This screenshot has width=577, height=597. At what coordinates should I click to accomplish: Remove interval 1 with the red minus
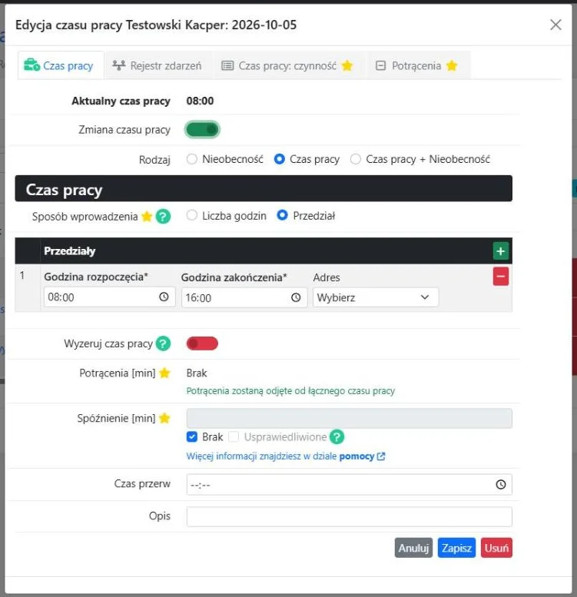tap(500, 277)
